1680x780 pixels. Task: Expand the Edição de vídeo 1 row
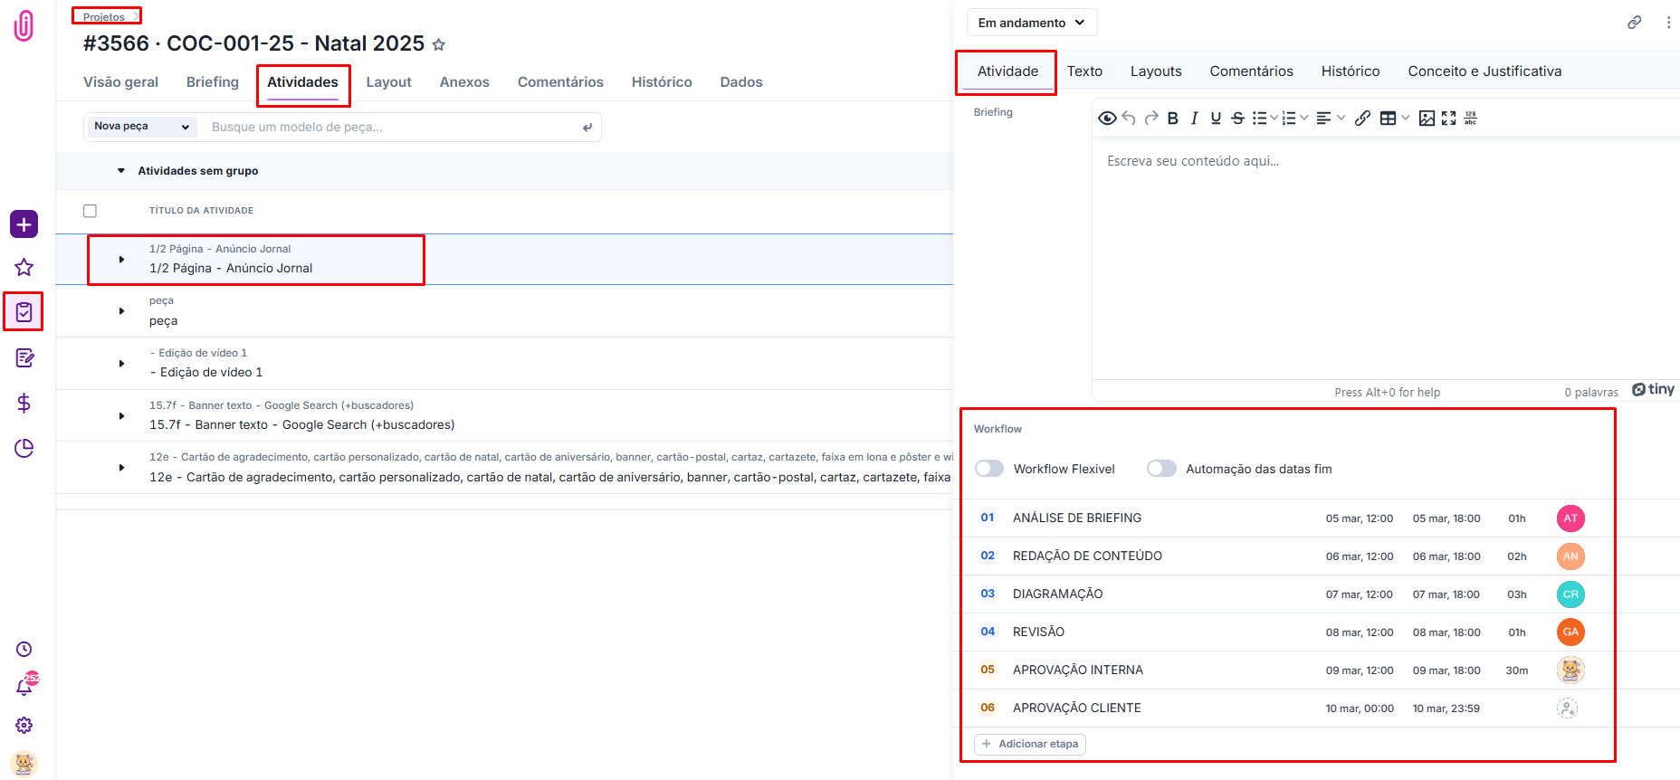pos(121,364)
